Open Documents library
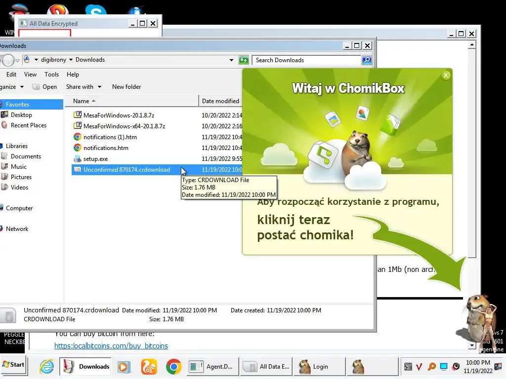506x379 pixels. pyautogui.click(x=26, y=156)
